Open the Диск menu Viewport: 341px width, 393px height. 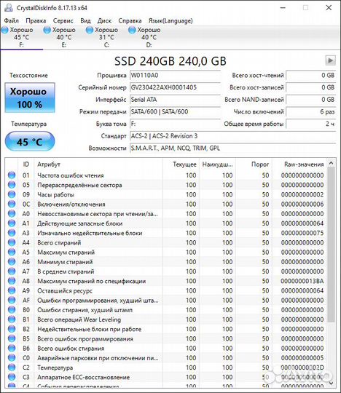point(104,20)
